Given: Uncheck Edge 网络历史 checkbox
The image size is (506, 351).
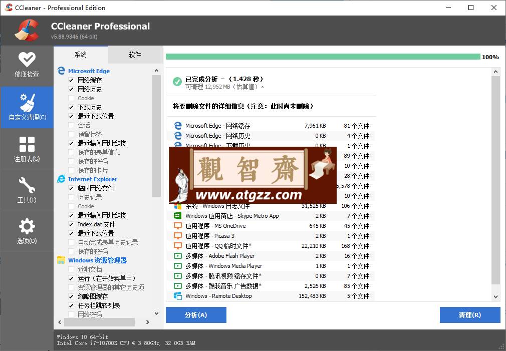Looking at the screenshot, I should point(71,89).
